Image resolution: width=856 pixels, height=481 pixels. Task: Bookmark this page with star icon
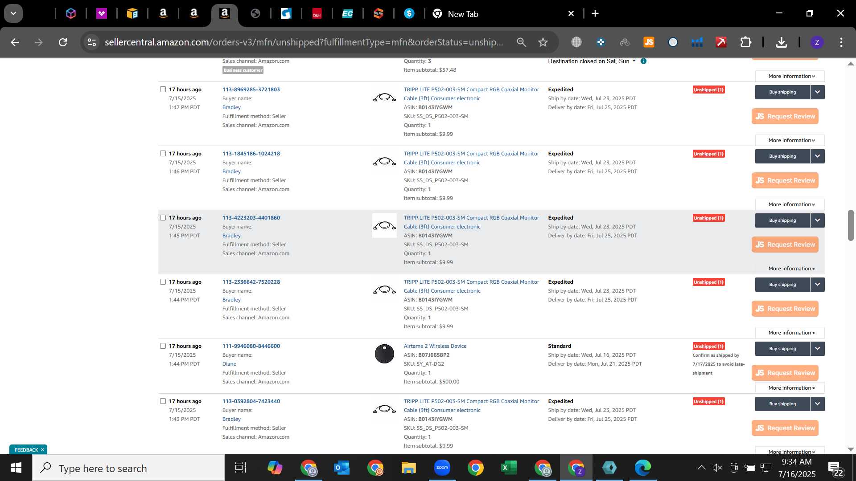pos(543,42)
